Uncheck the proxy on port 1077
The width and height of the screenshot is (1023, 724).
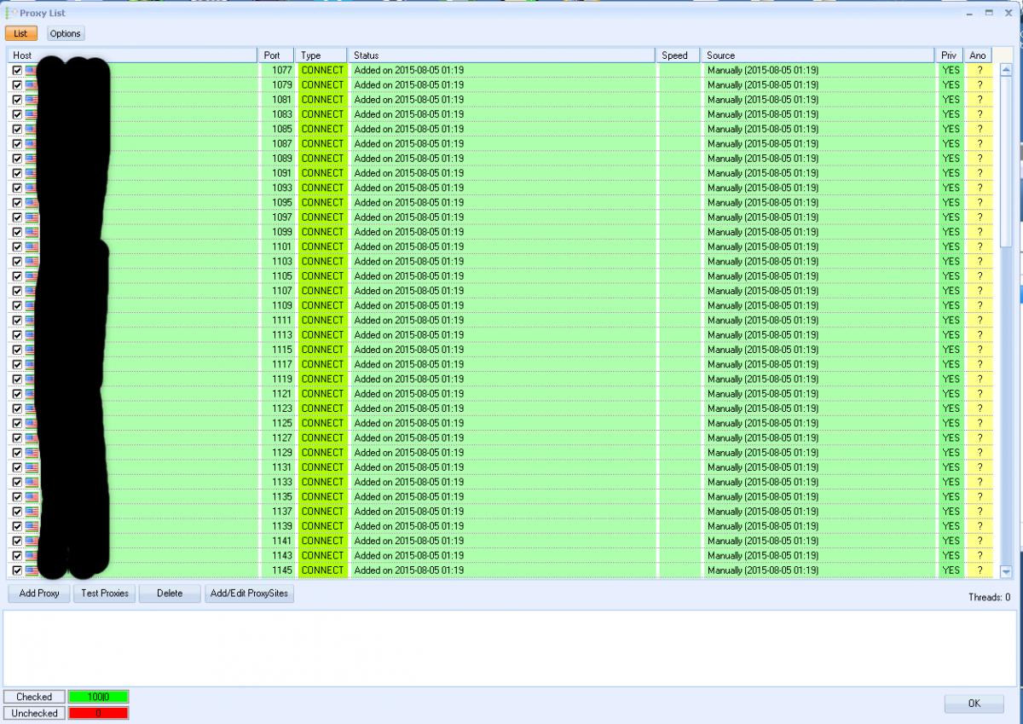pyautogui.click(x=17, y=70)
